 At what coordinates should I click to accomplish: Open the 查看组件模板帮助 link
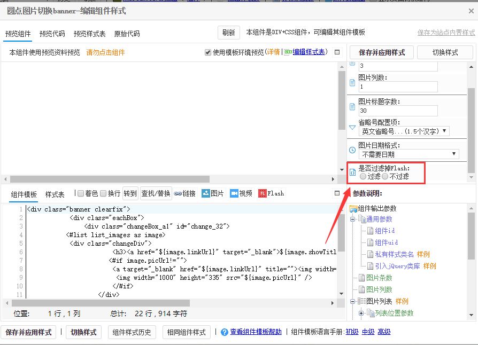coord(256,332)
